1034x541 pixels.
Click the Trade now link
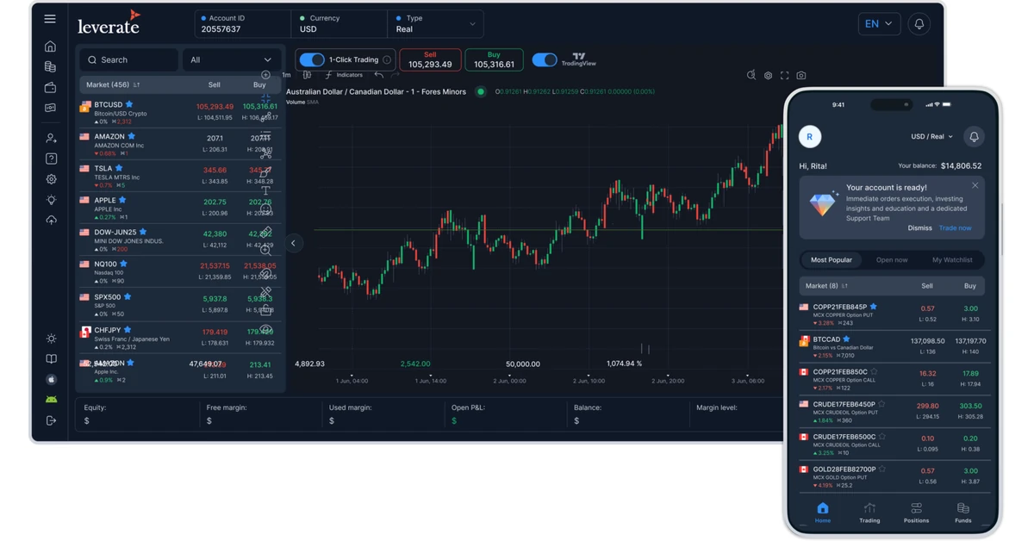pos(955,228)
